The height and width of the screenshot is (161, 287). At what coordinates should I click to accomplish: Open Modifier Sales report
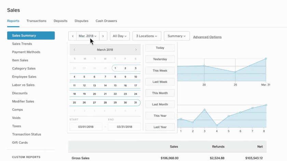(23, 101)
